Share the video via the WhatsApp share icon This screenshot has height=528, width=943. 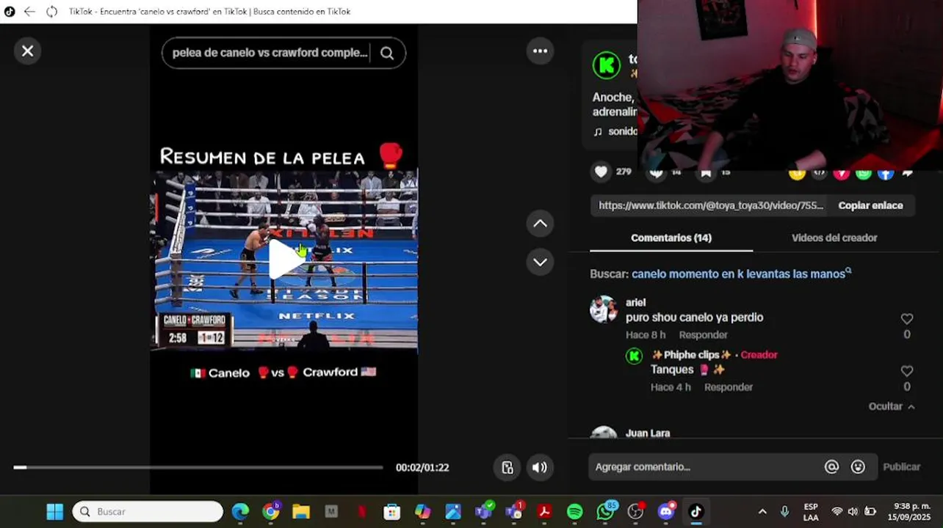click(864, 173)
